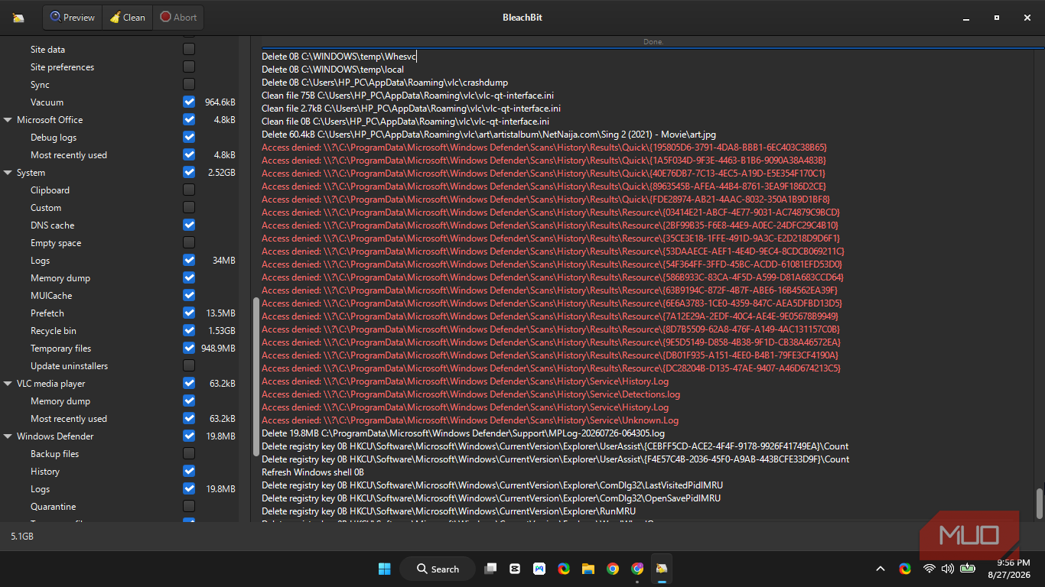This screenshot has width=1045, height=587.
Task: Uncheck the Temporary files option
Action: 189,348
